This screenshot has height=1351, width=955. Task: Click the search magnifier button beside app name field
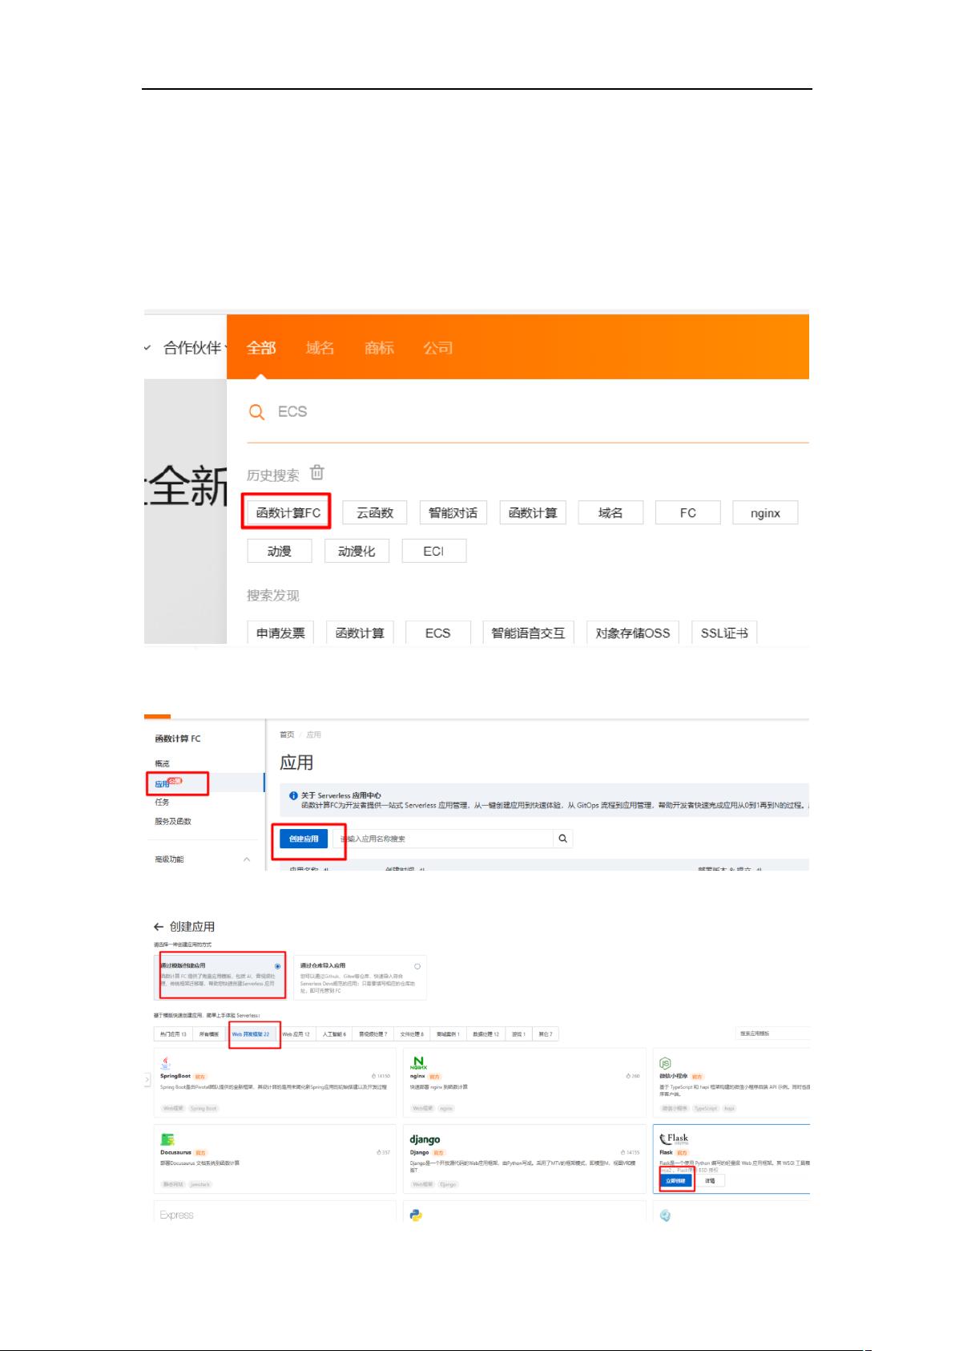pyautogui.click(x=563, y=839)
